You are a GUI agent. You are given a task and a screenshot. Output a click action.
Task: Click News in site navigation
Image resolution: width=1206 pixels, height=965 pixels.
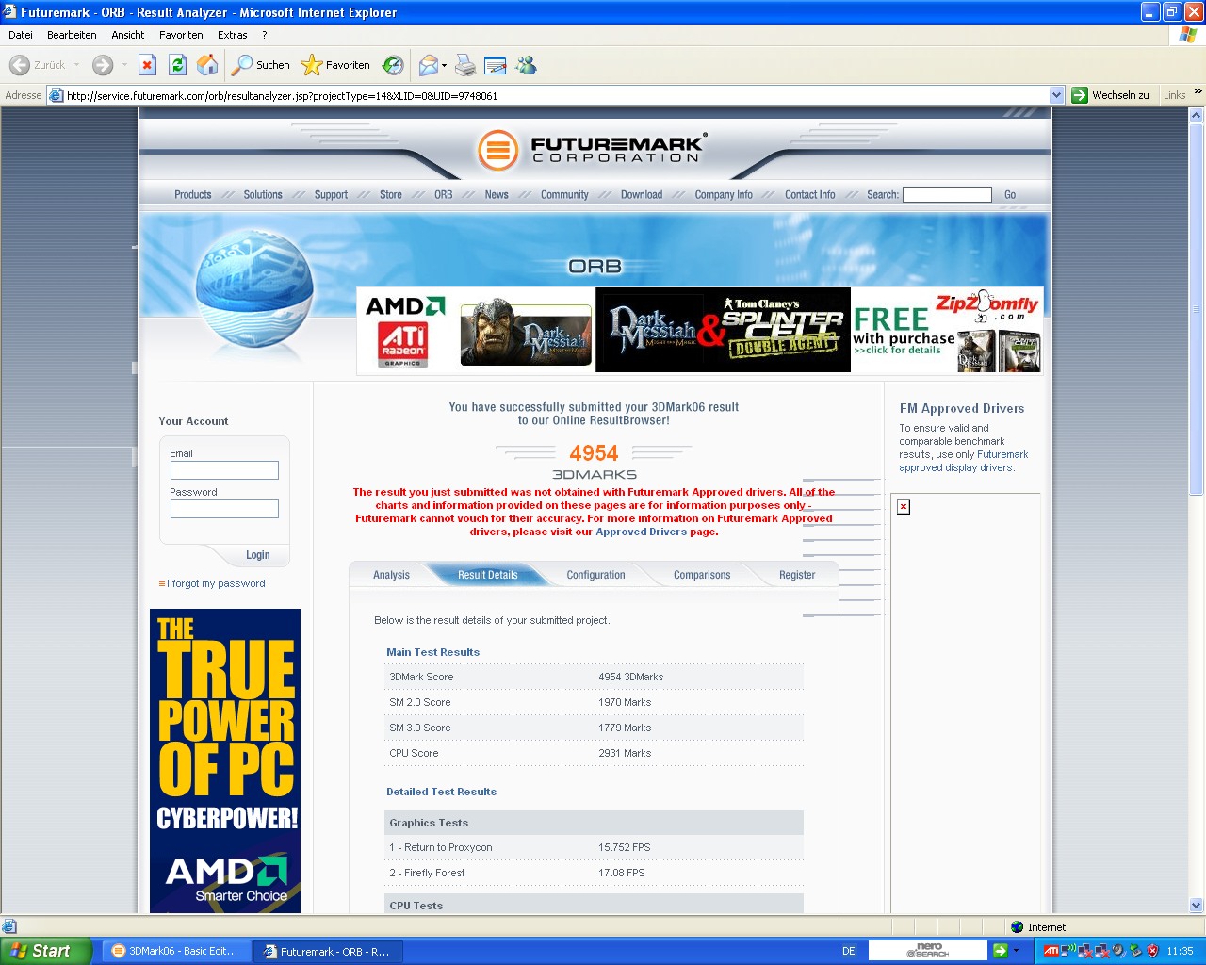pyautogui.click(x=497, y=195)
